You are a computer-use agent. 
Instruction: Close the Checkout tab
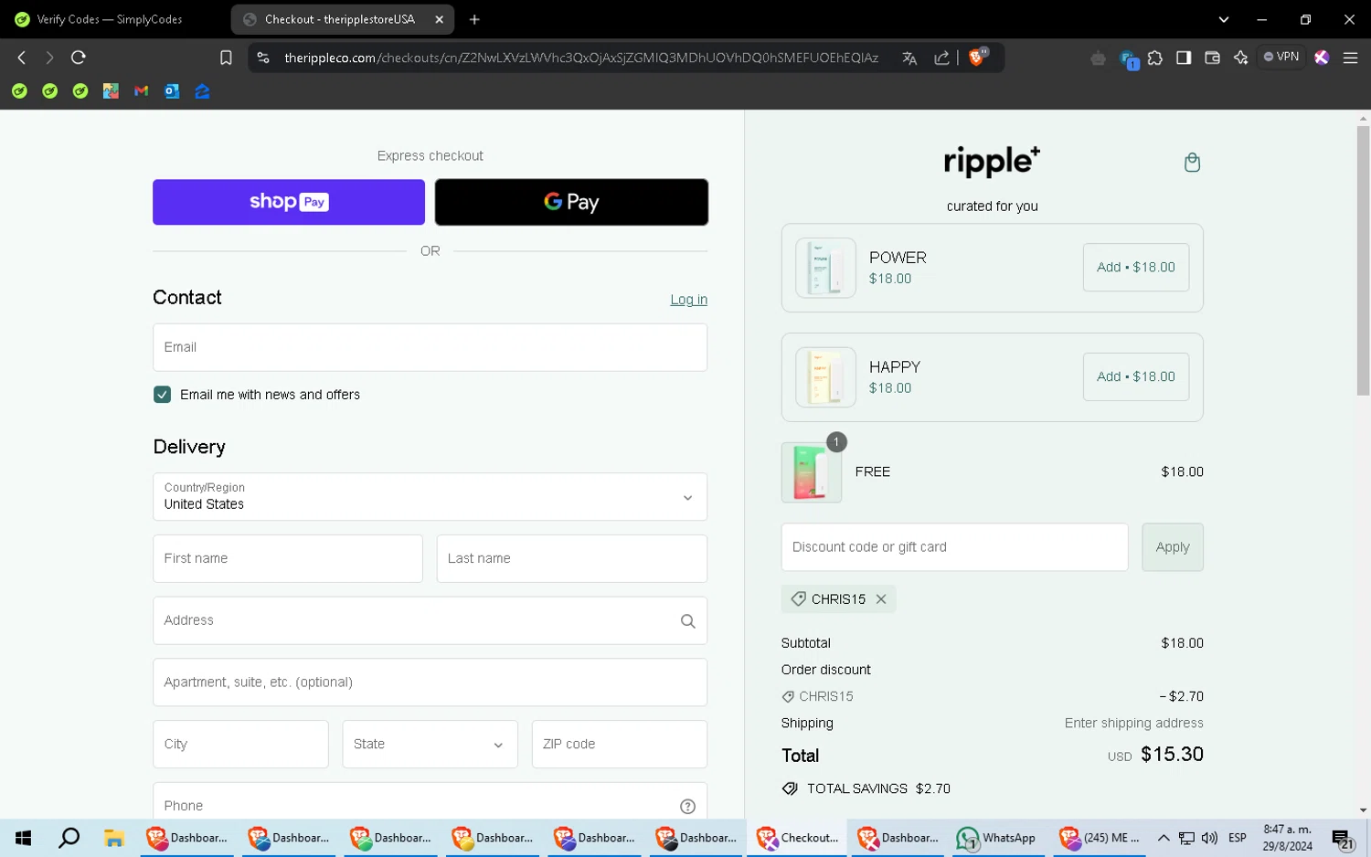(x=439, y=19)
